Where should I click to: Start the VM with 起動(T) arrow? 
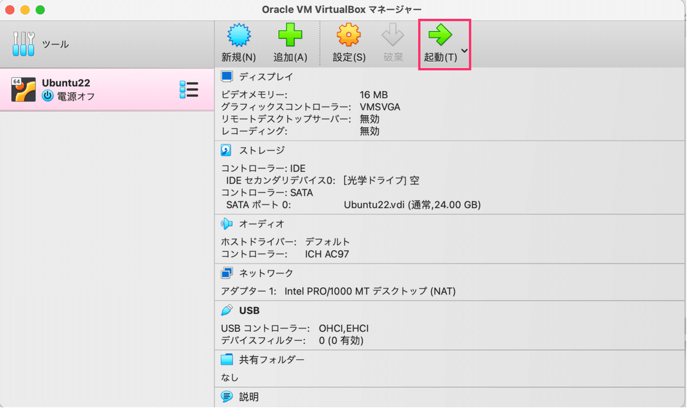point(440,36)
